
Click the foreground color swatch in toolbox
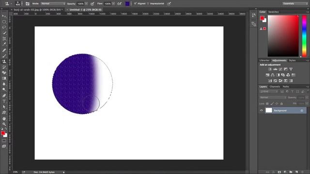coord(3,133)
